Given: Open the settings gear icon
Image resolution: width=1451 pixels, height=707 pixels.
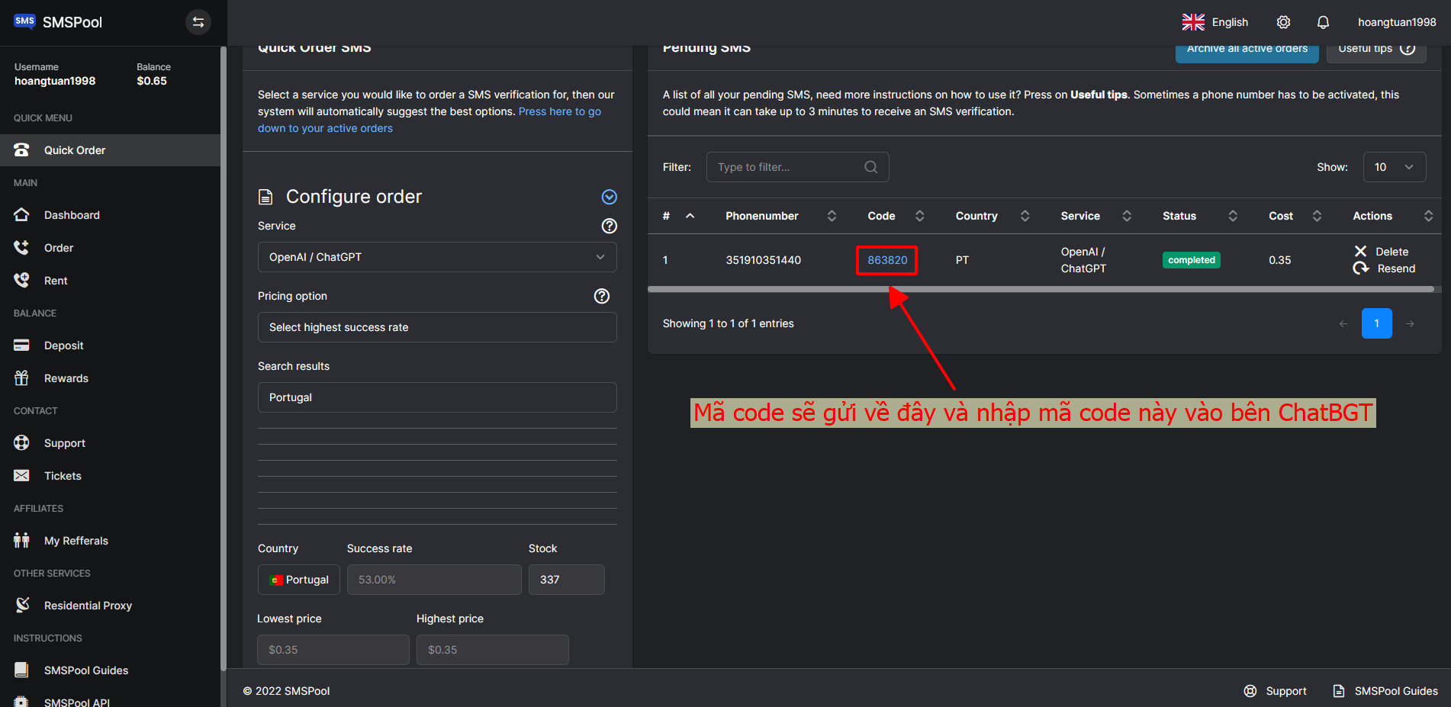Looking at the screenshot, I should point(1283,22).
